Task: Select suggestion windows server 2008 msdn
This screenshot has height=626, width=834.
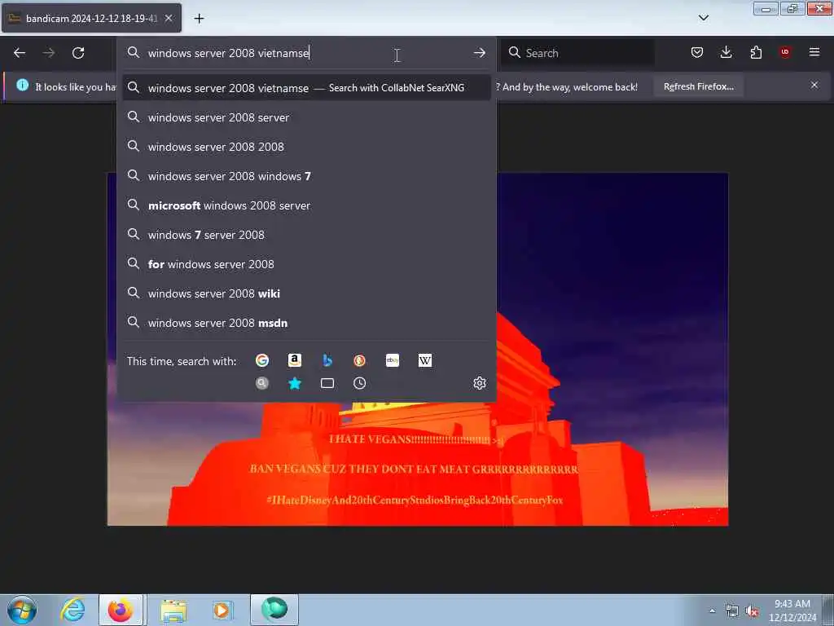Action: coord(306,323)
